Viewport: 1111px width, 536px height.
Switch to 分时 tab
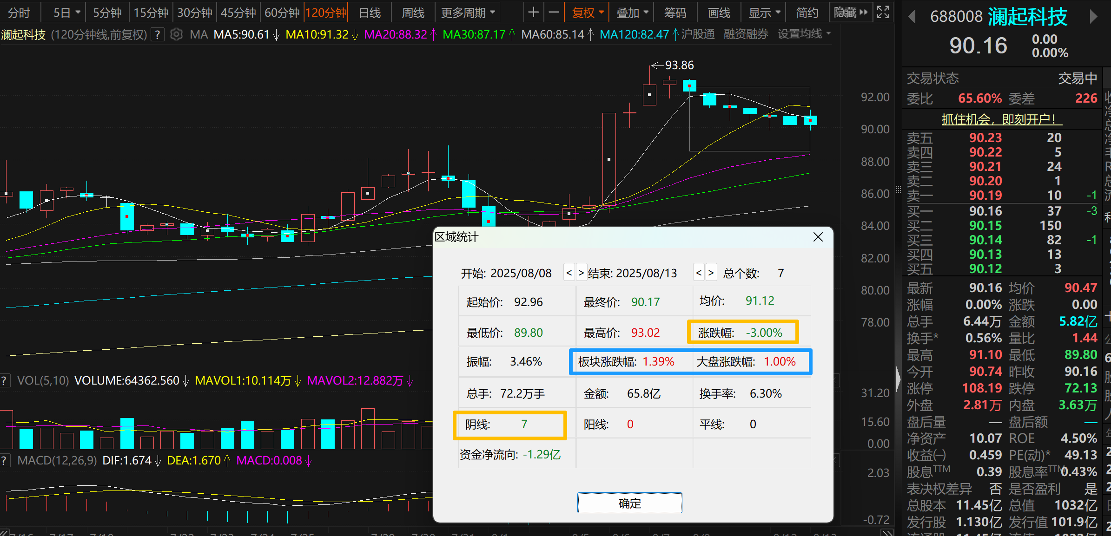pyautogui.click(x=19, y=13)
